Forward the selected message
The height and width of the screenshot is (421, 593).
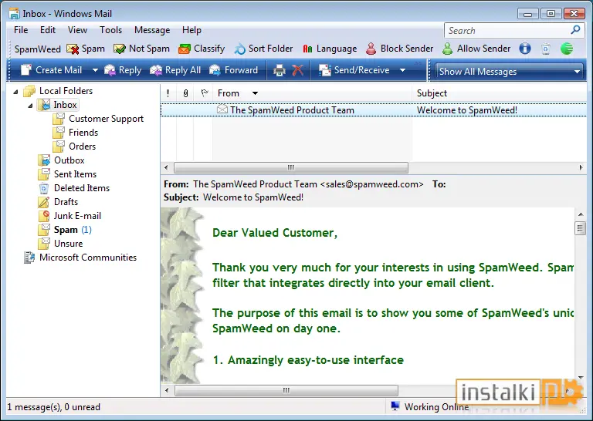233,70
